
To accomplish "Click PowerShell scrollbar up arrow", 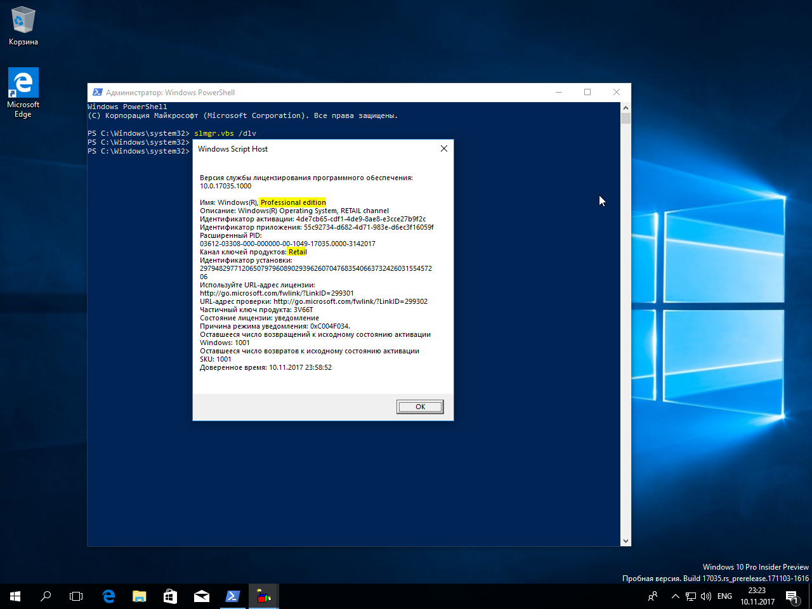I will coord(626,107).
